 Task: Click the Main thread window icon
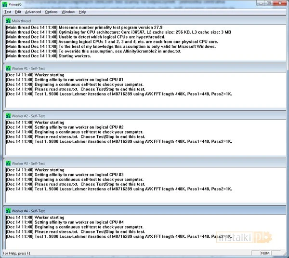coord(8,21)
